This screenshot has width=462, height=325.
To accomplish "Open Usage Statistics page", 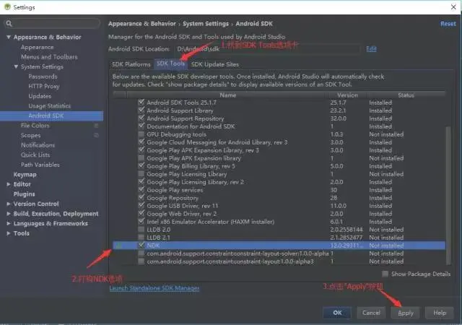I will [x=50, y=106].
